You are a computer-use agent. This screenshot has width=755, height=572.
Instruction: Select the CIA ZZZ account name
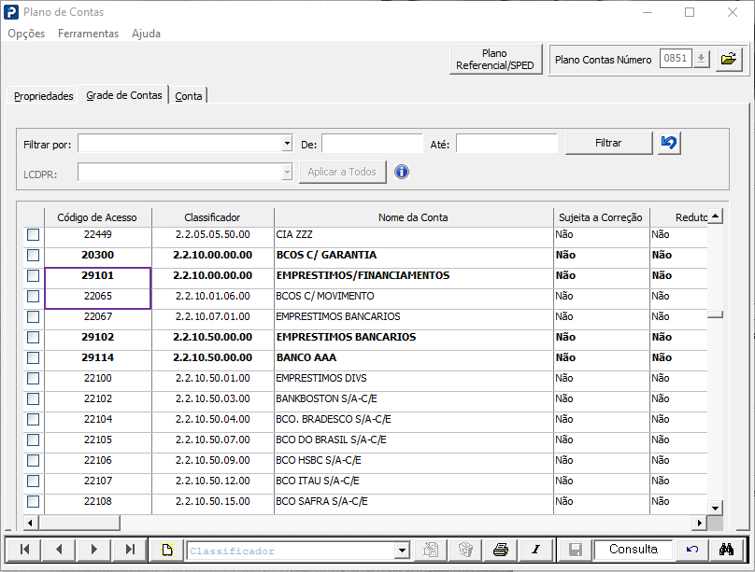coord(294,234)
